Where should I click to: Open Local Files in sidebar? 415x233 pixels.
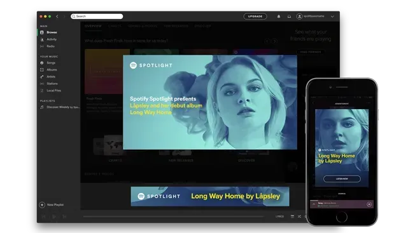coord(53,91)
